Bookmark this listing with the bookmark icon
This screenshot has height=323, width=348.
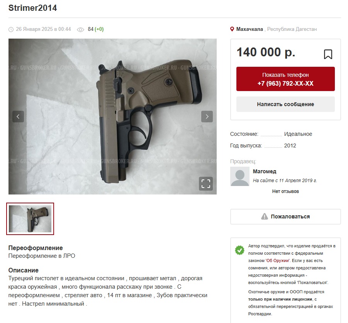328,54
